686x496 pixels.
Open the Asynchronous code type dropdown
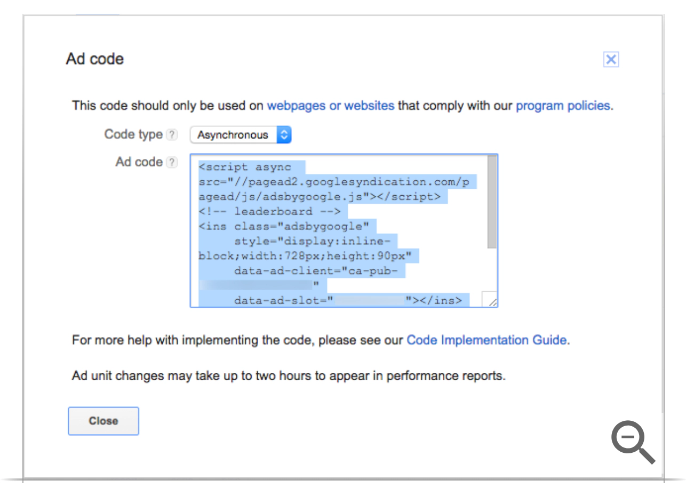click(x=241, y=135)
